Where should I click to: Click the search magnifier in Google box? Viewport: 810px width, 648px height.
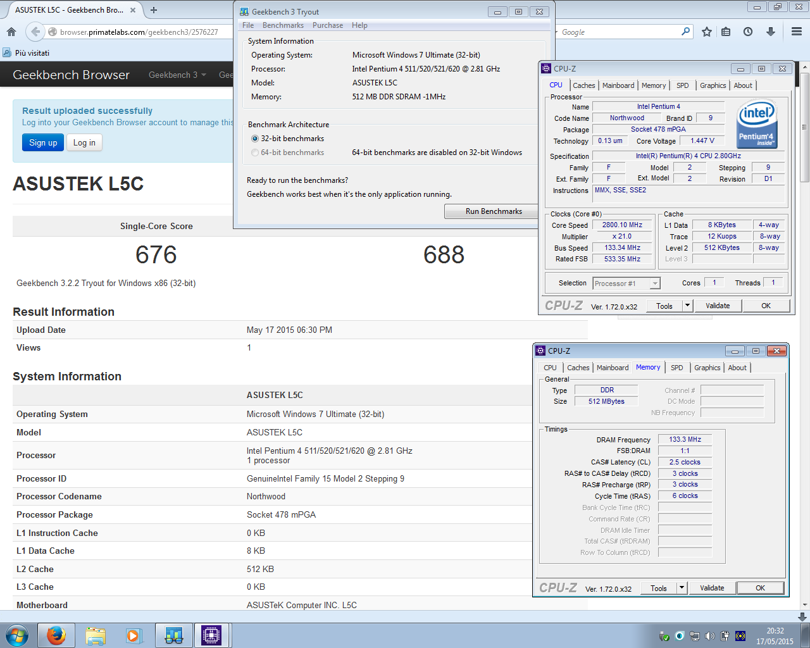click(686, 32)
